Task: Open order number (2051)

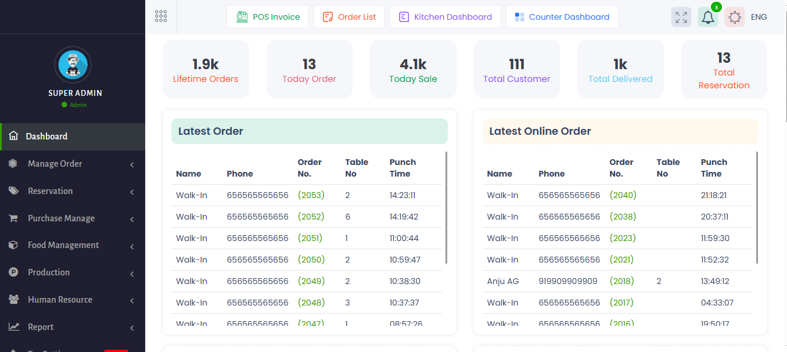Action: [x=310, y=238]
